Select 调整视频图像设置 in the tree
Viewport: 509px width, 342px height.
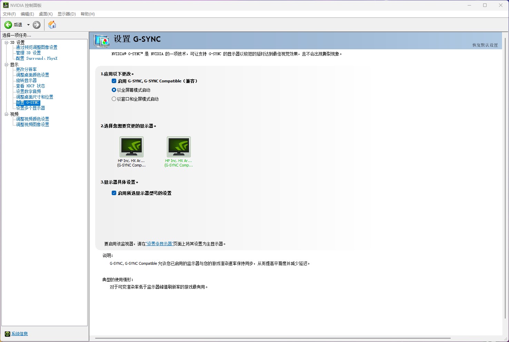point(32,125)
